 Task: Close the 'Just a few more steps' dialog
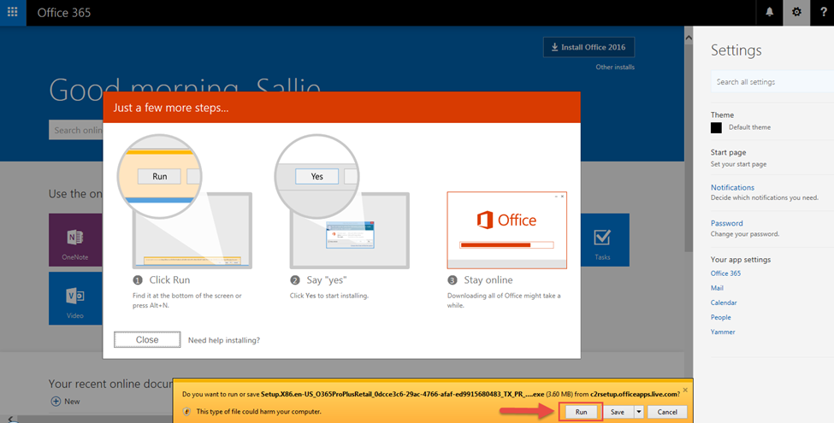147,339
